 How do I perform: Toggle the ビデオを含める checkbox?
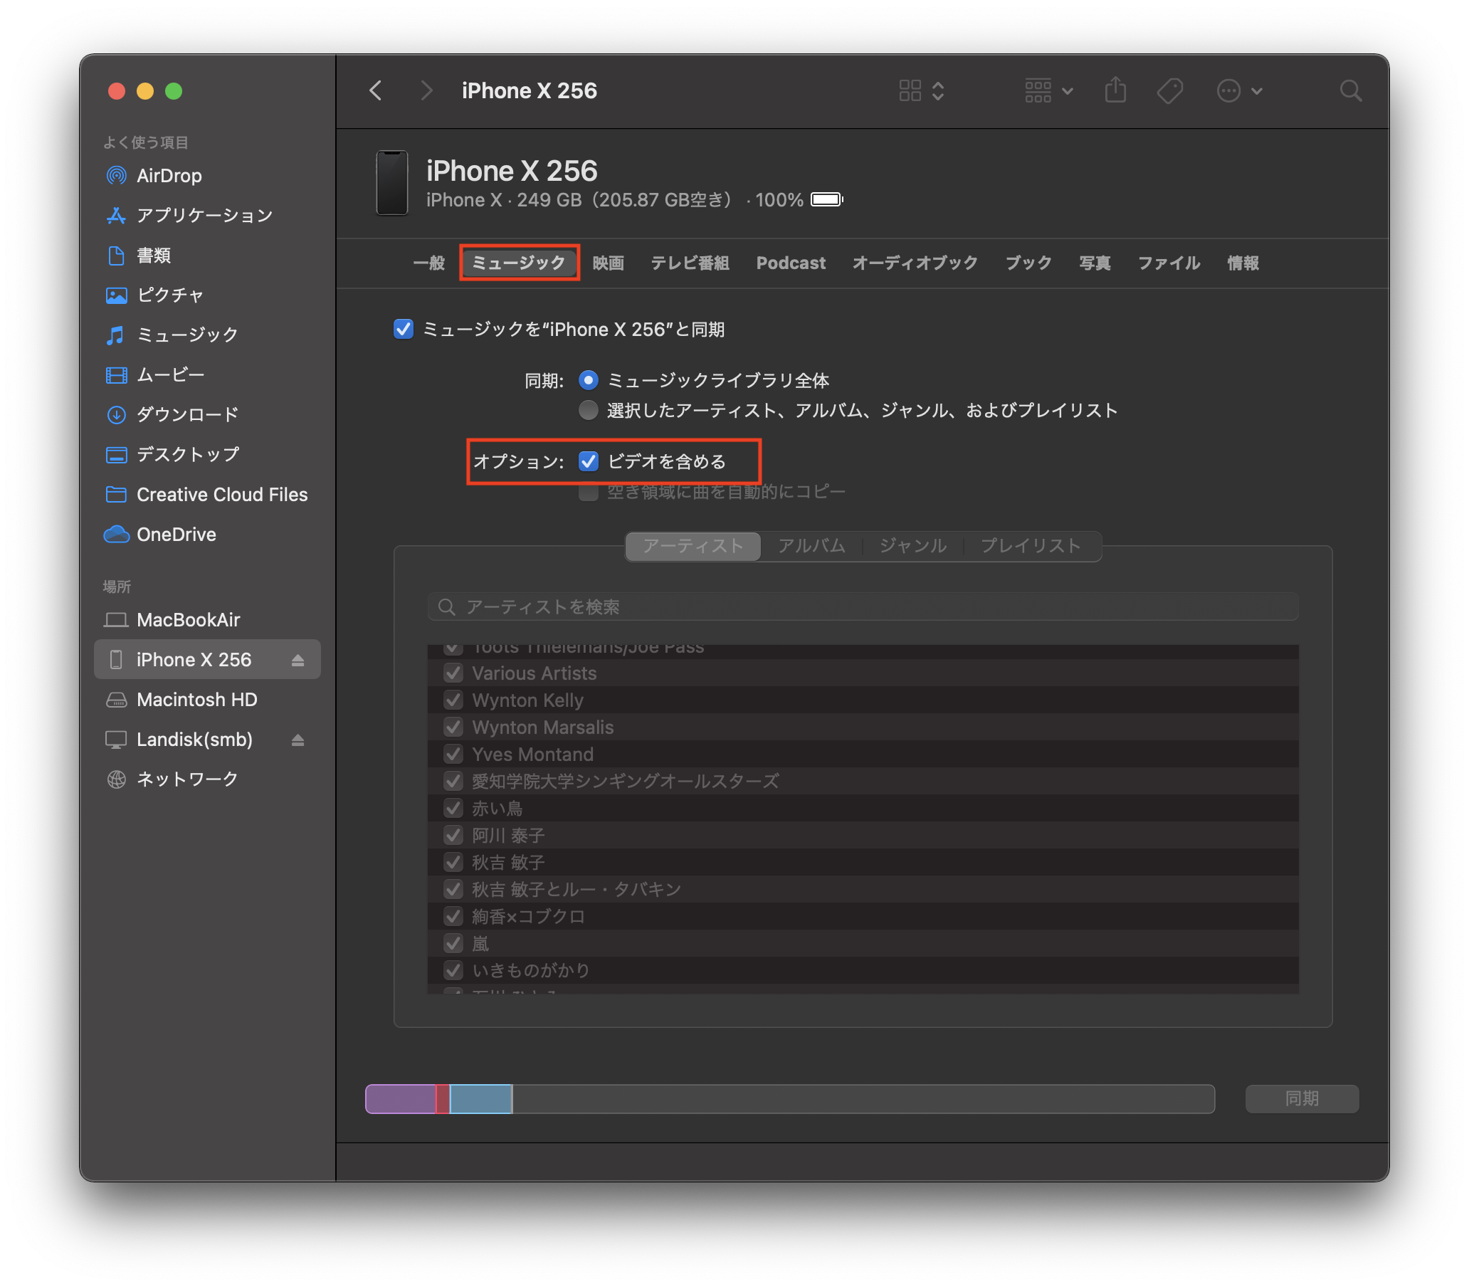(588, 461)
